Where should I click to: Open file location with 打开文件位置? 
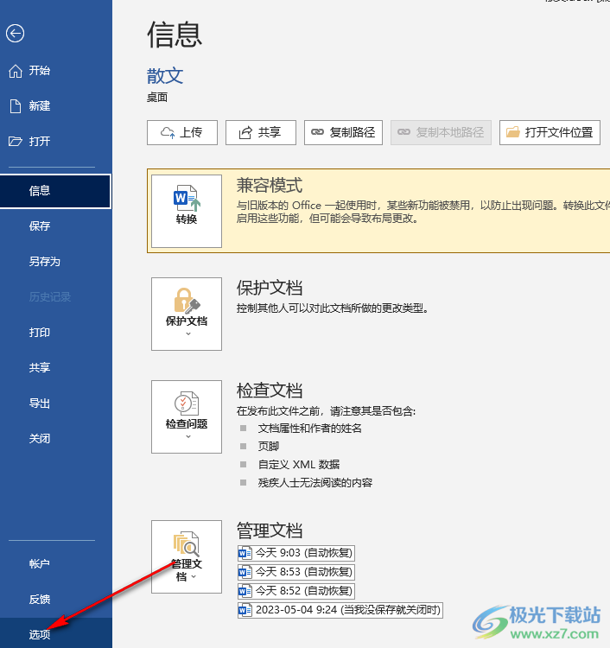pos(550,132)
